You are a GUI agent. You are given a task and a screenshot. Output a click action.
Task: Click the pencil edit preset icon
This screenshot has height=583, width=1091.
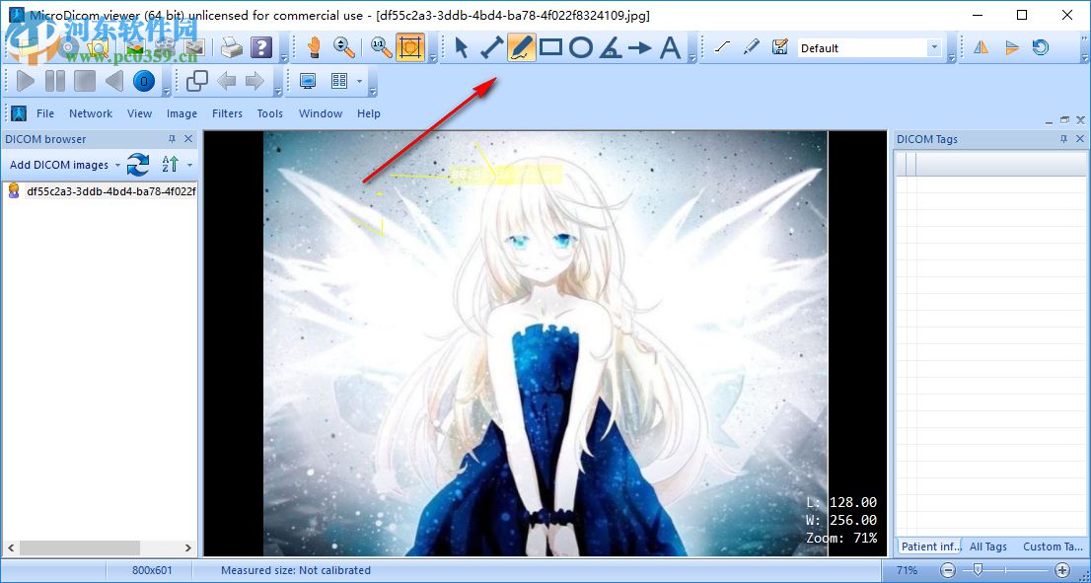(x=751, y=47)
